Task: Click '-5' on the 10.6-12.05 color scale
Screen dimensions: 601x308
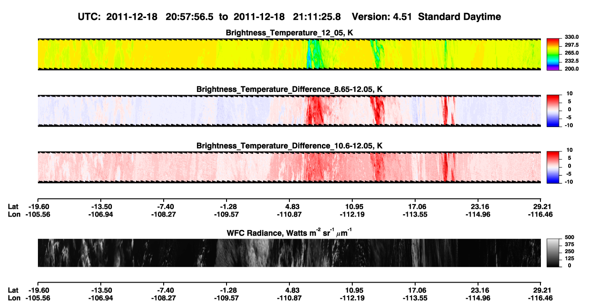Action: pyautogui.click(x=570, y=174)
